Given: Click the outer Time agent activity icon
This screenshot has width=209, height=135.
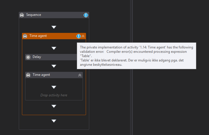Looking at the screenshot, I should tap(25, 36).
